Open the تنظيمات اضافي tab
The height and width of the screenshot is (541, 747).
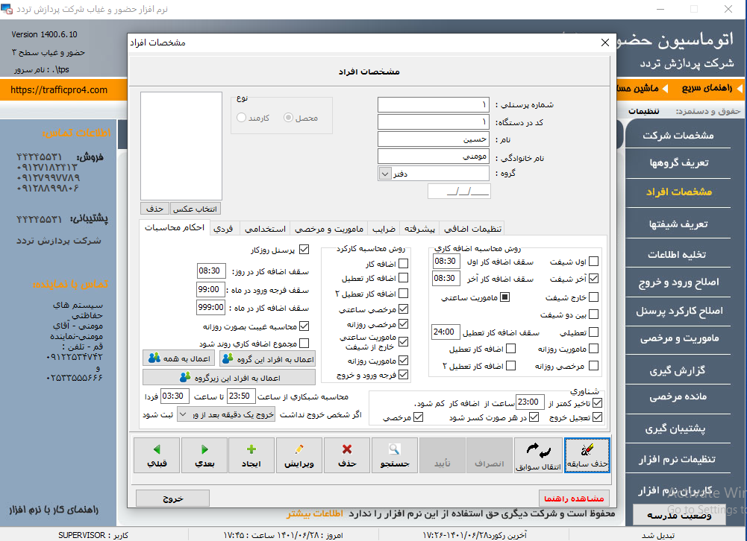coord(472,229)
